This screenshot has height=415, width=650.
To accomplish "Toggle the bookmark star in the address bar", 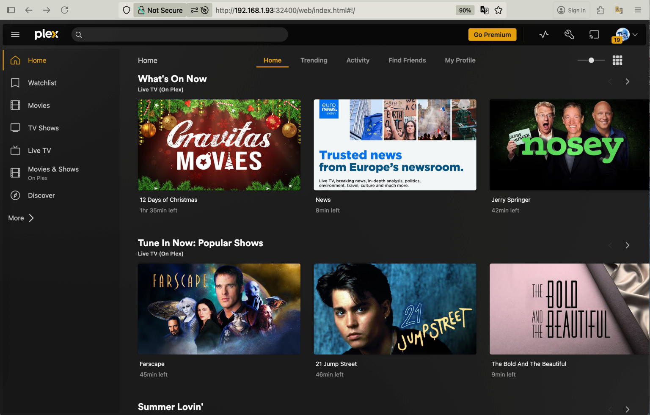I will click(x=499, y=10).
